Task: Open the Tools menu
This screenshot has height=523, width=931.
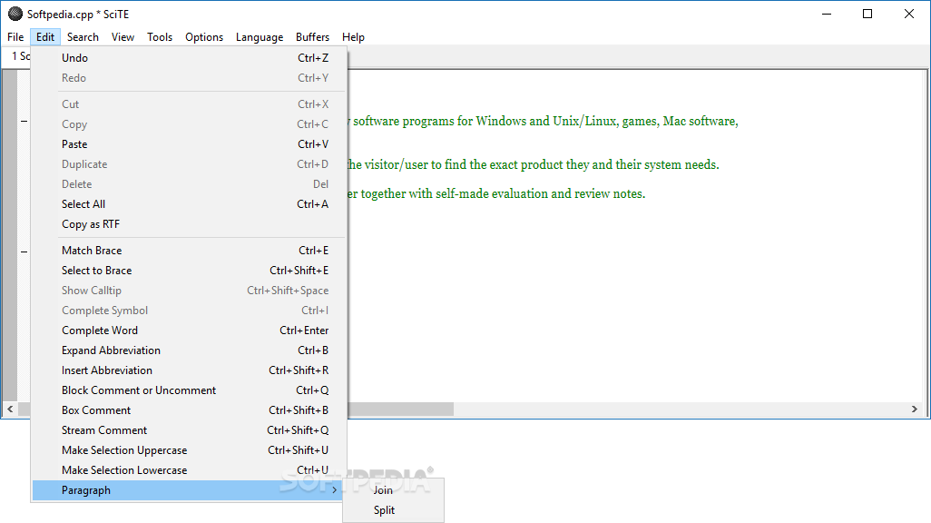Action: [x=160, y=37]
